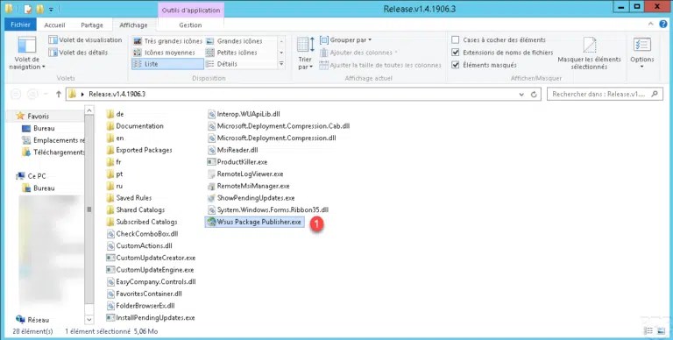673x340 pixels.
Task: Refresh the current folder view
Action: tap(534, 94)
